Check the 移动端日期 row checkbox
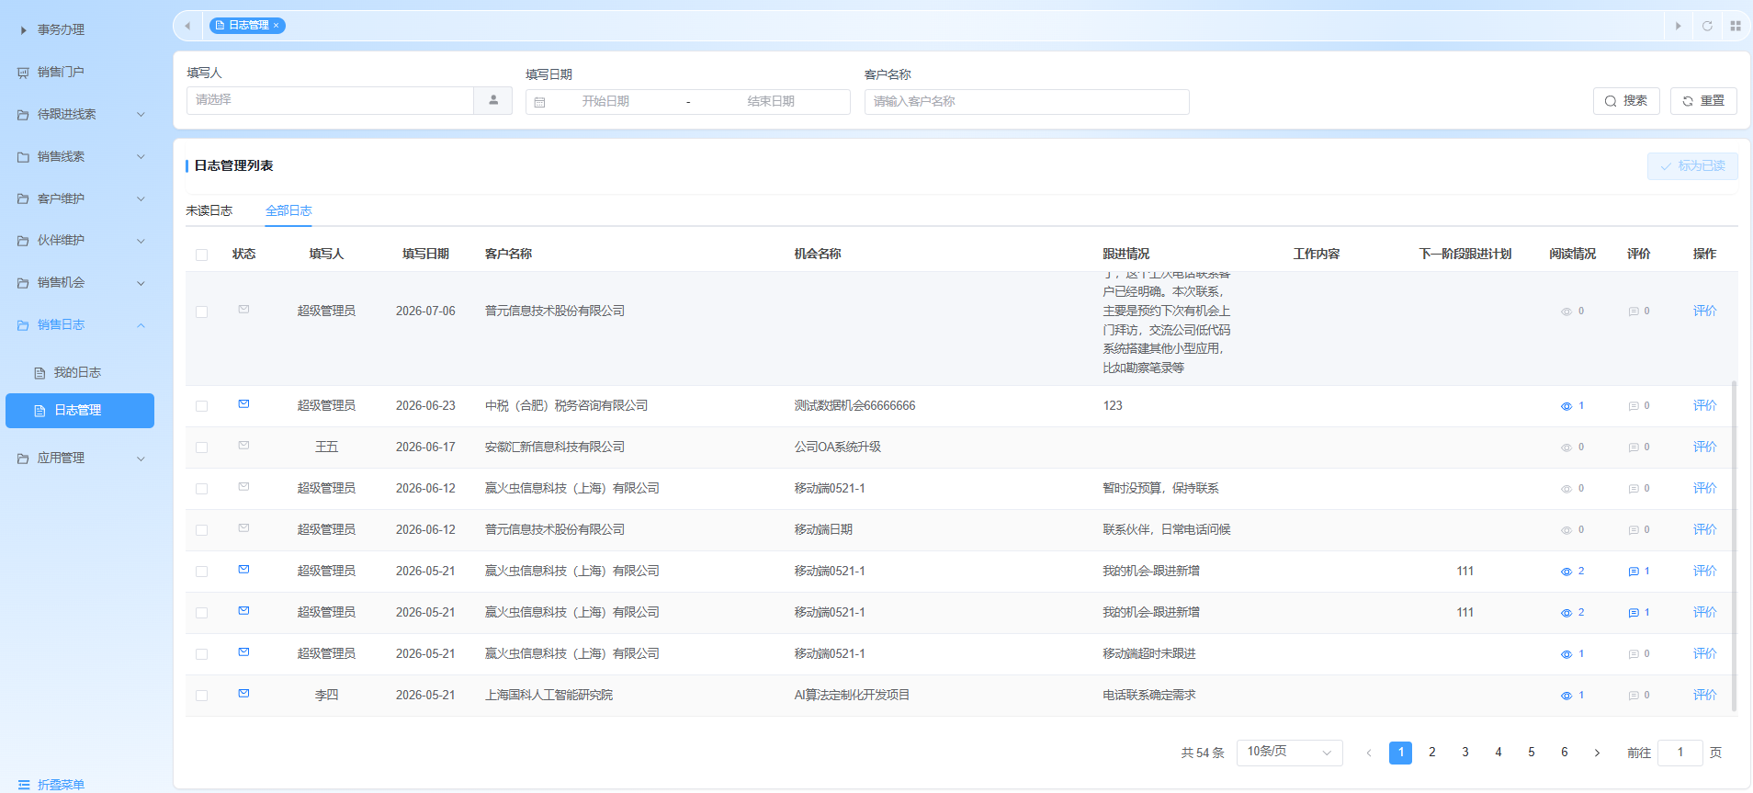 click(x=202, y=530)
